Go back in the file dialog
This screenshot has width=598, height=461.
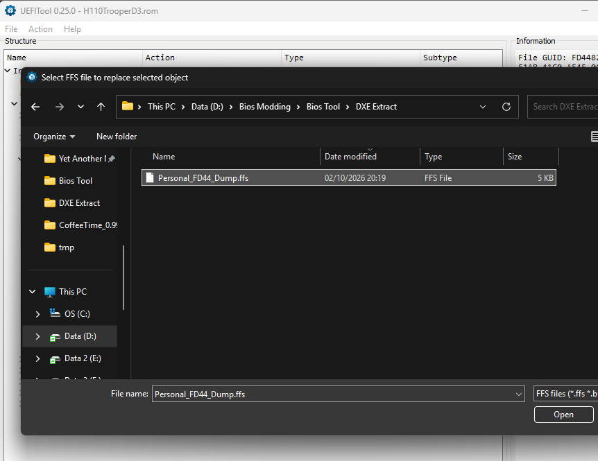[x=35, y=107]
